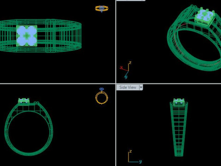Select the gem setting in perspective view
Image resolution: width=221 pixels, height=166 pixels.
(205, 17)
